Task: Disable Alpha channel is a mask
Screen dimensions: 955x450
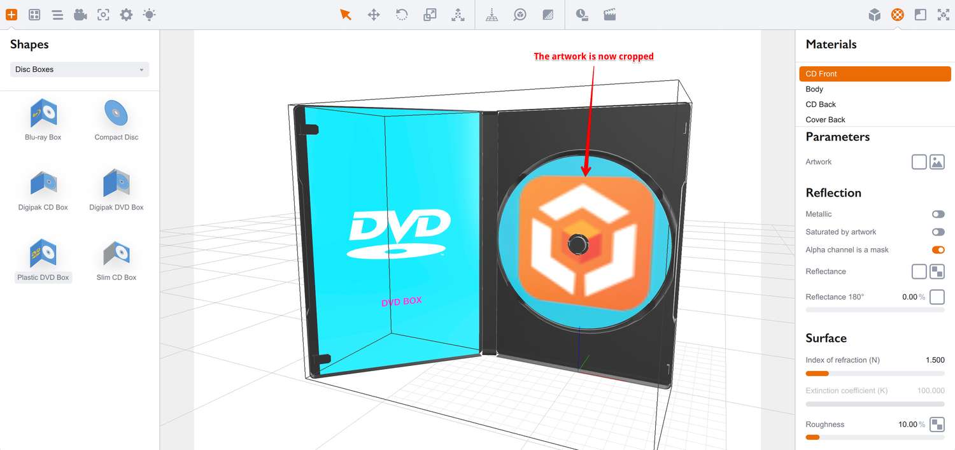Action: click(x=938, y=250)
